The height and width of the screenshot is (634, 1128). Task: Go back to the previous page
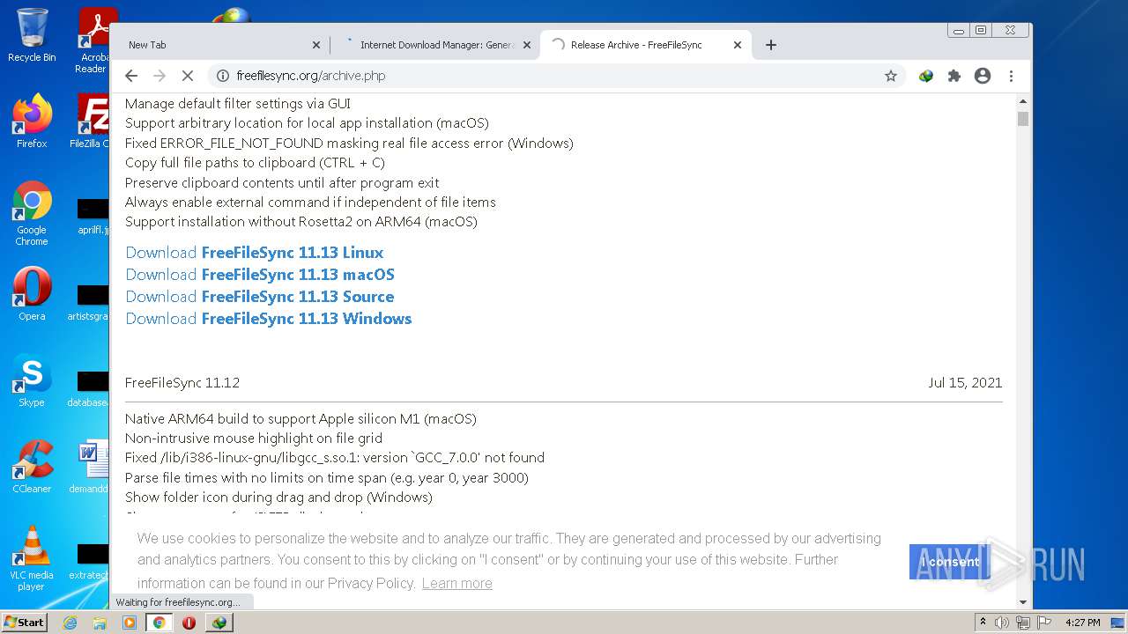pyautogui.click(x=131, y=76)
